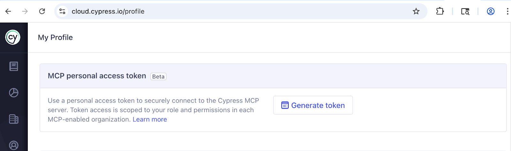Go back to the previous page
The height and width of the screenshot is (151, 511).
[x=8, y=11]
